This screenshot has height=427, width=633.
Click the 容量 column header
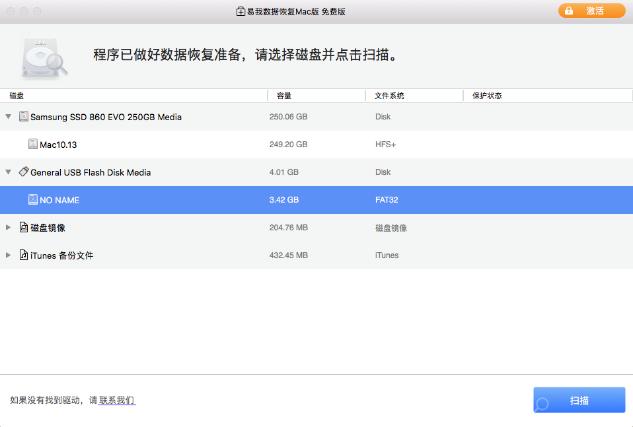click(x=280, y=95)
